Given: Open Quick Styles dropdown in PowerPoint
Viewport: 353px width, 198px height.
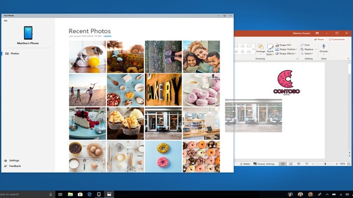Looking at the screenshot, I should click(x=270, y=50).
